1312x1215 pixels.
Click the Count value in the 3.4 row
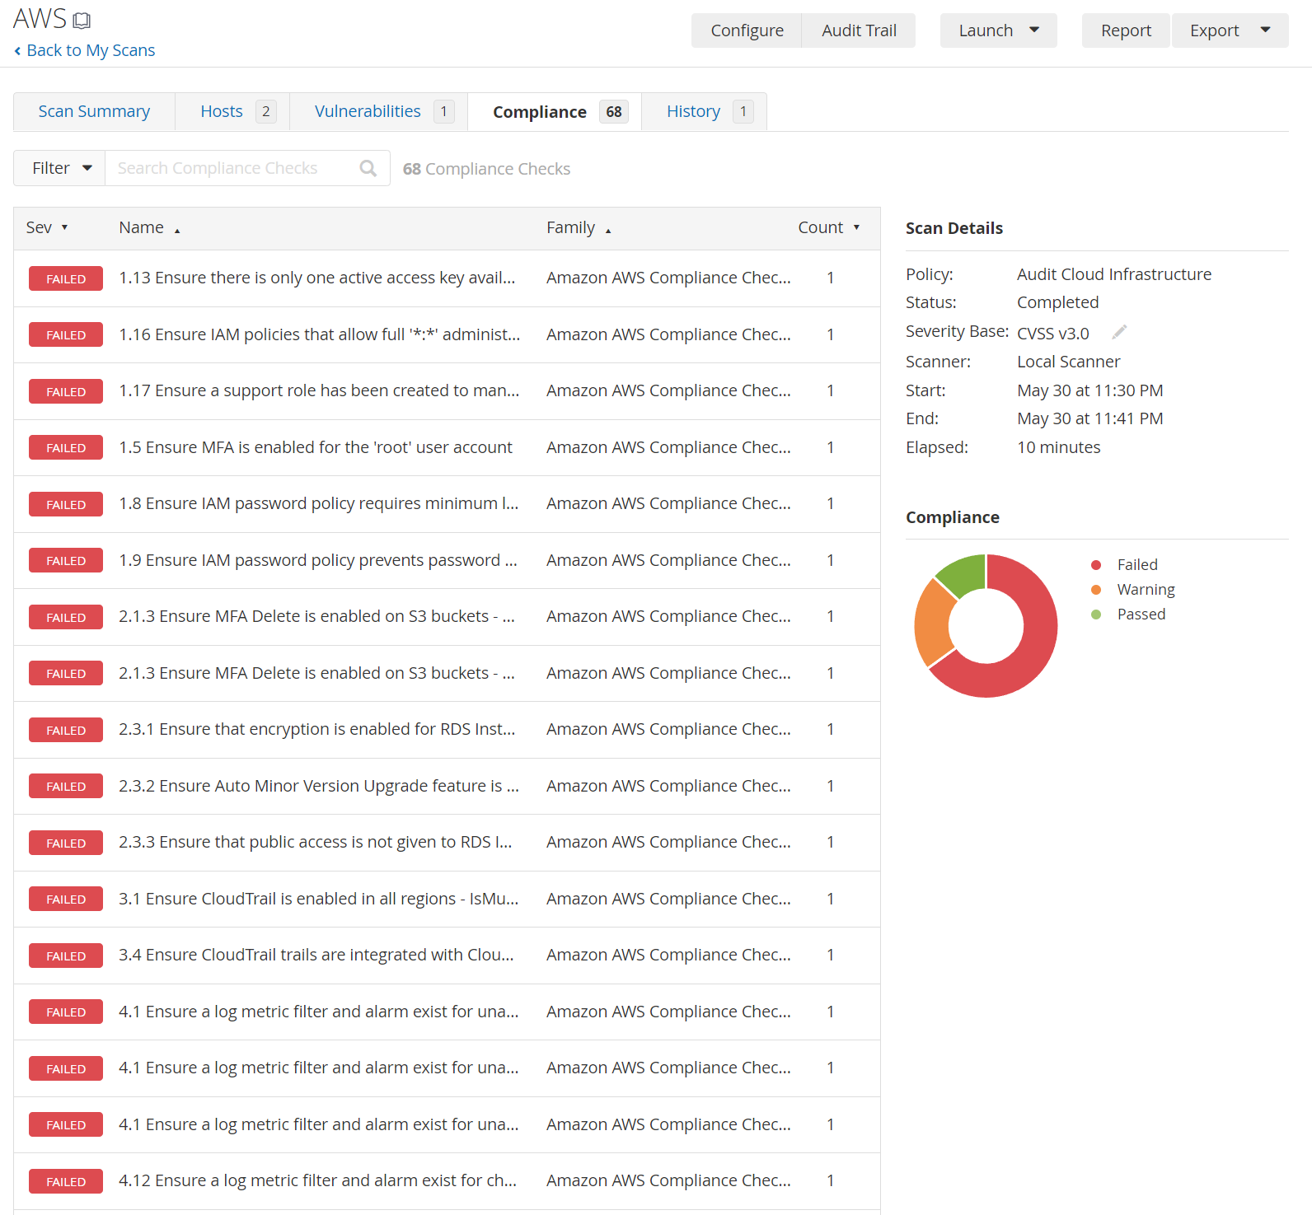pos(831,955)
